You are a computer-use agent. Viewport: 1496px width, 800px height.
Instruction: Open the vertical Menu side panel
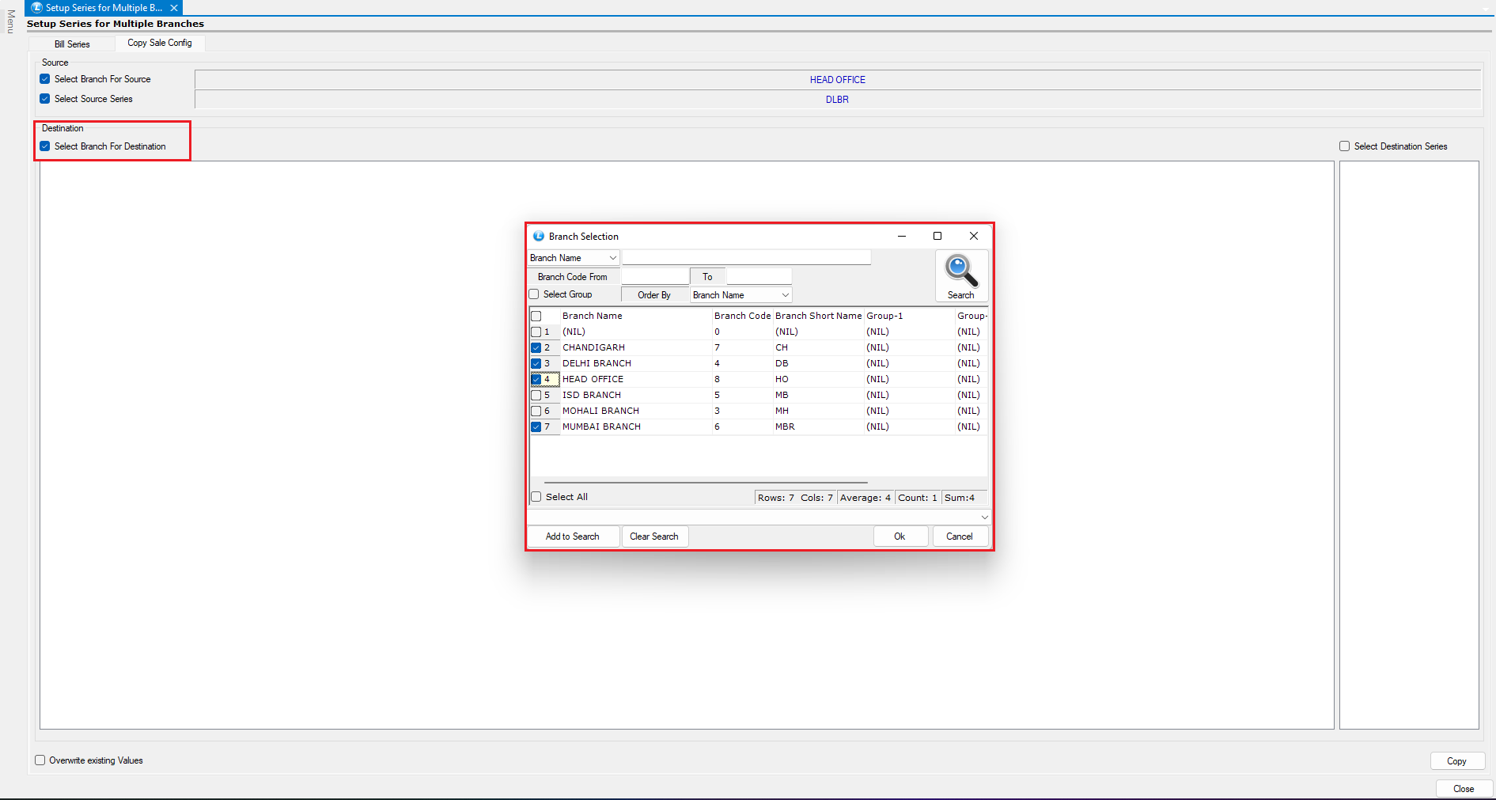(10, 21)
